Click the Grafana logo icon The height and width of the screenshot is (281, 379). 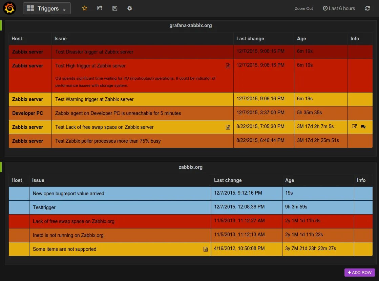click(x=9, y=8)
